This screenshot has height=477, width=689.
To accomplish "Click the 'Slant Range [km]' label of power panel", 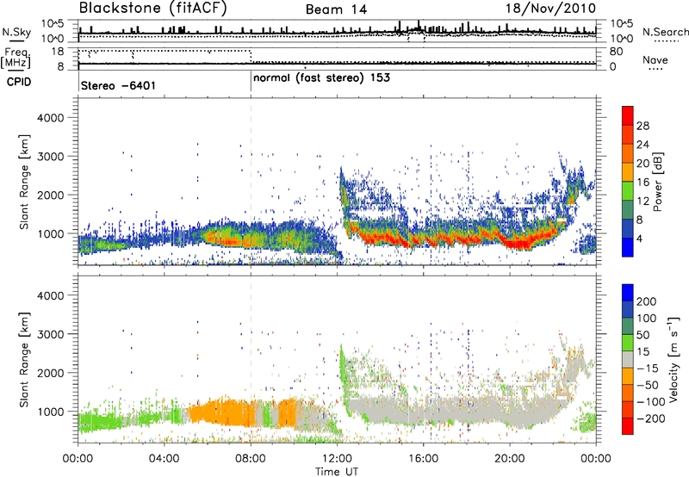I will click(24, 182).
